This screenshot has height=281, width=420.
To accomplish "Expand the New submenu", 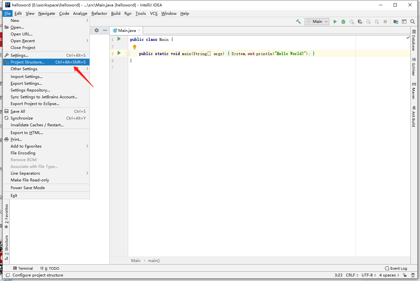I will [46, 20].
